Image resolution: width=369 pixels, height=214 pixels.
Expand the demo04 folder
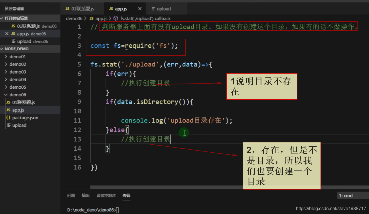click(x=30, y=80)
